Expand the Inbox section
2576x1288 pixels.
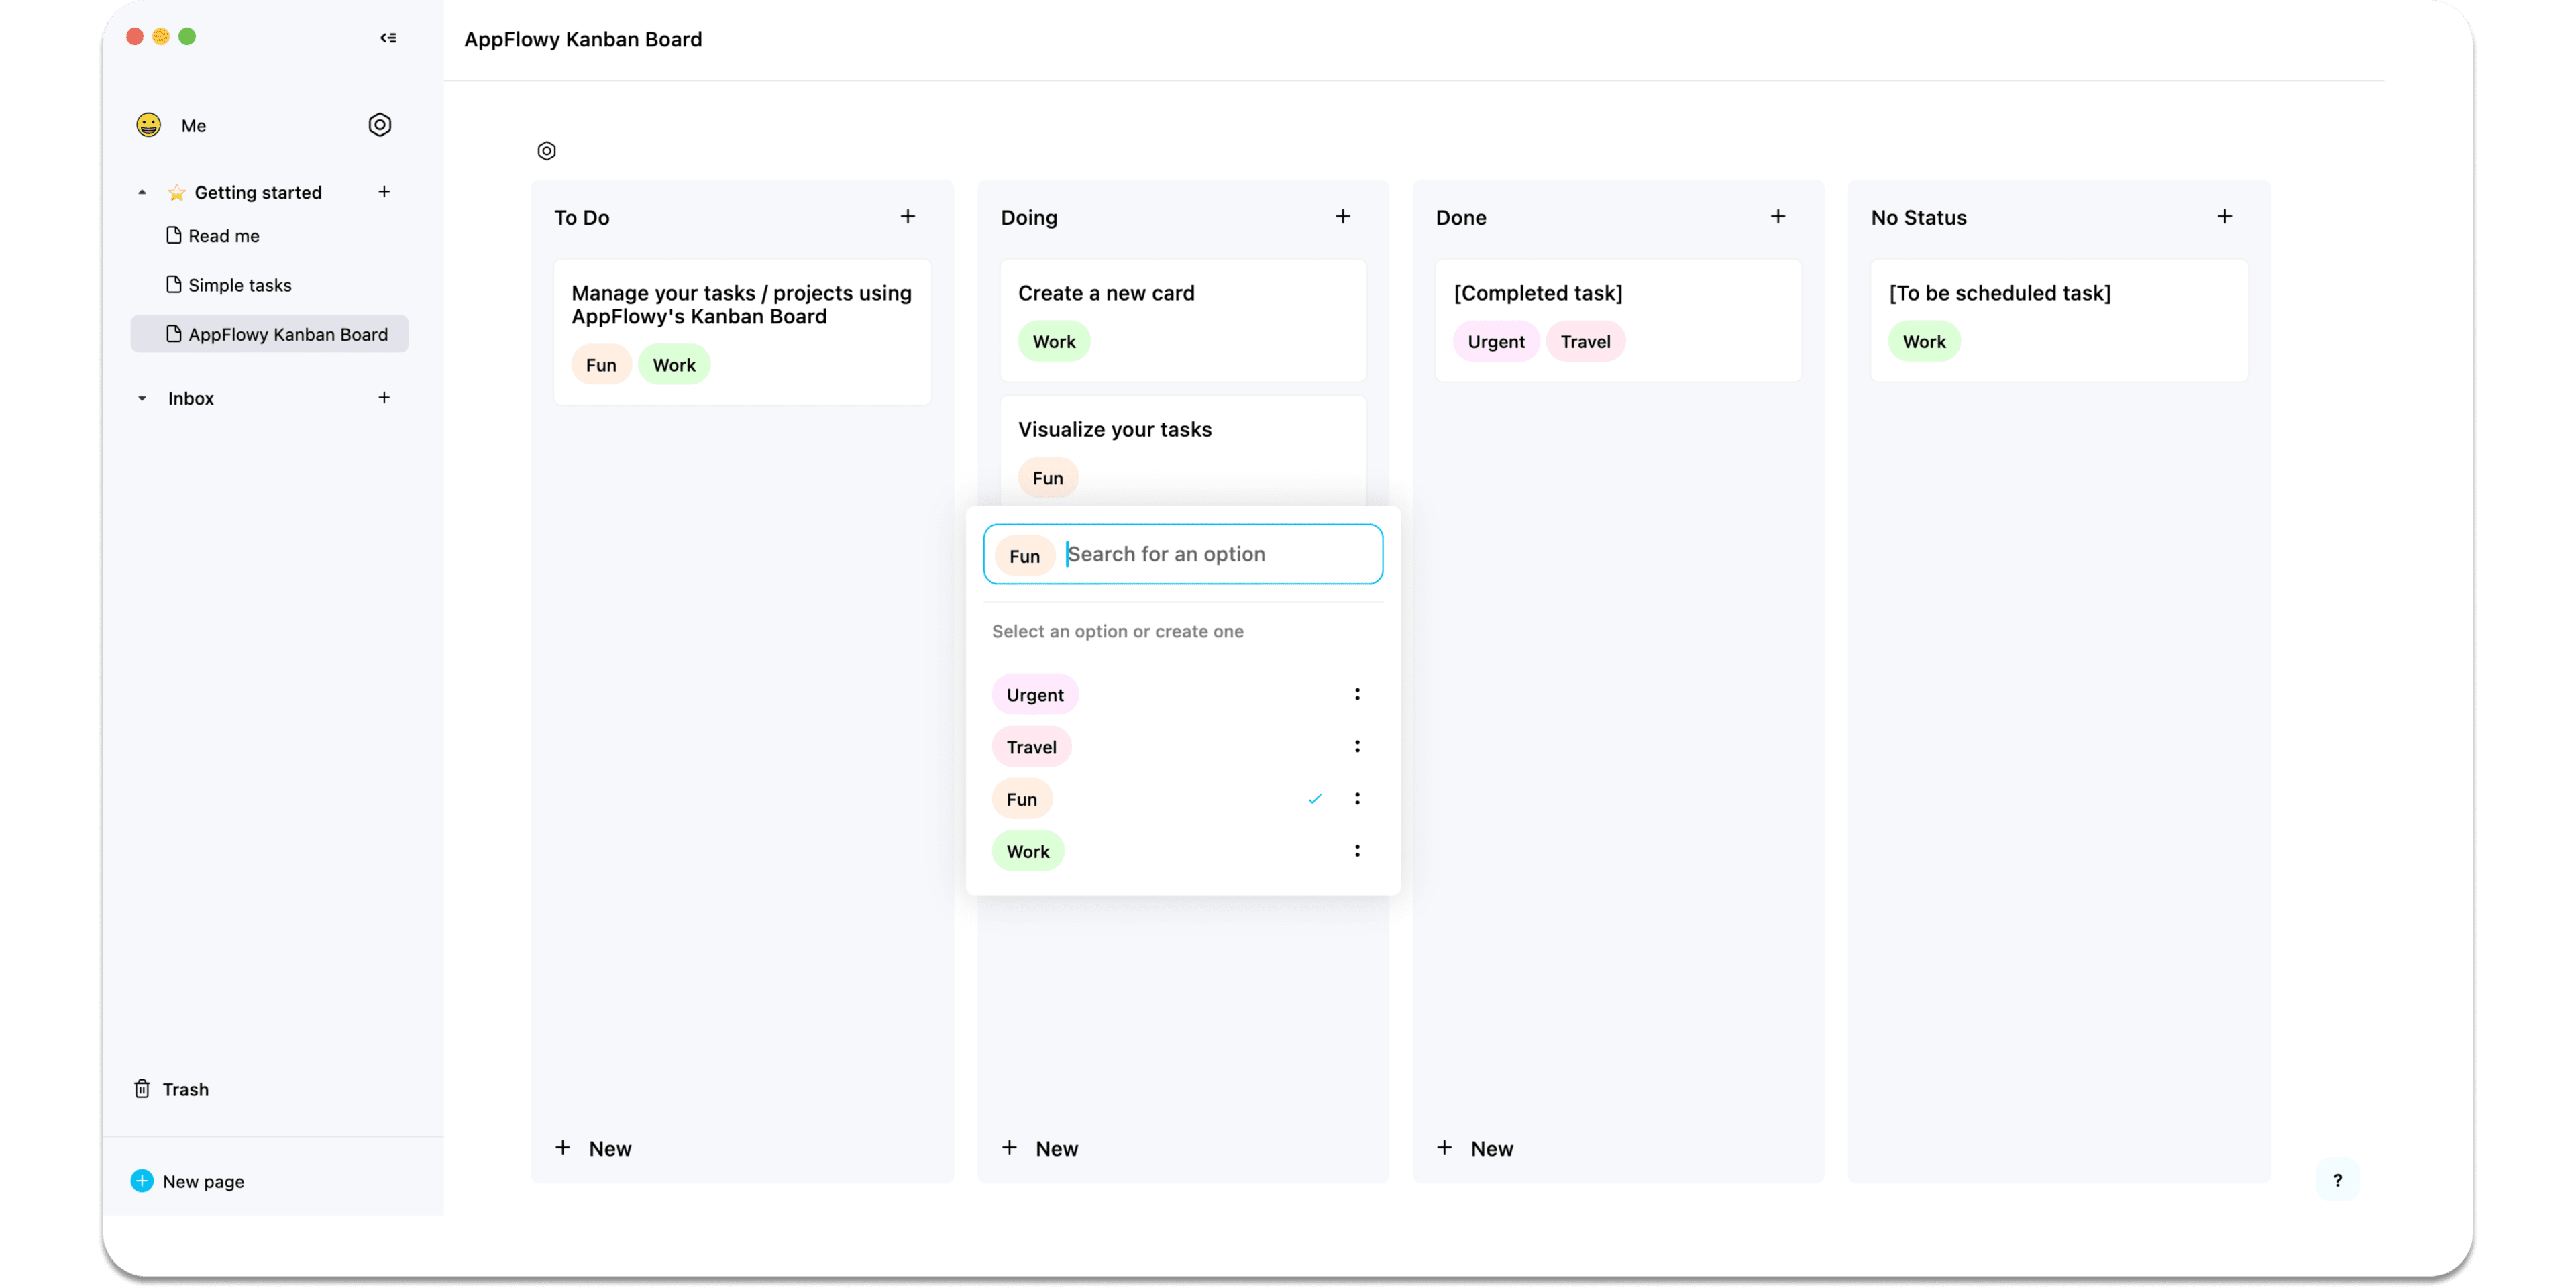[x=141, y=397]
